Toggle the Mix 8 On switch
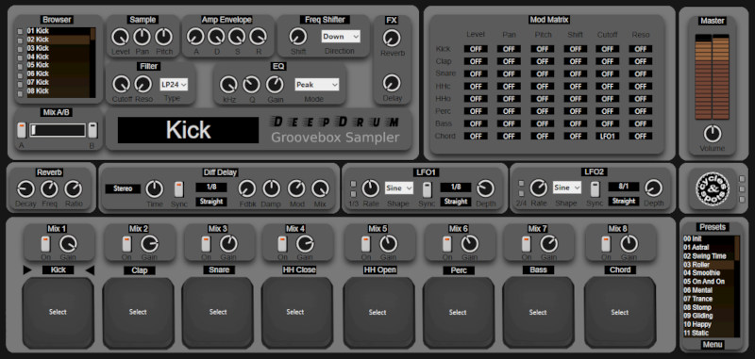The width and height of the screenshot is (755, 359). point(606,244)
